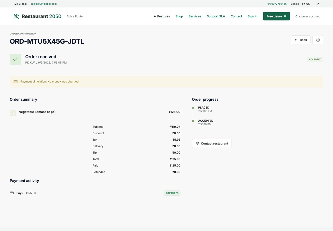The width and height of the screenshot is (333, 231).
Task: Click the +91 9972769456 phone link
Action: tap(277, 4)
